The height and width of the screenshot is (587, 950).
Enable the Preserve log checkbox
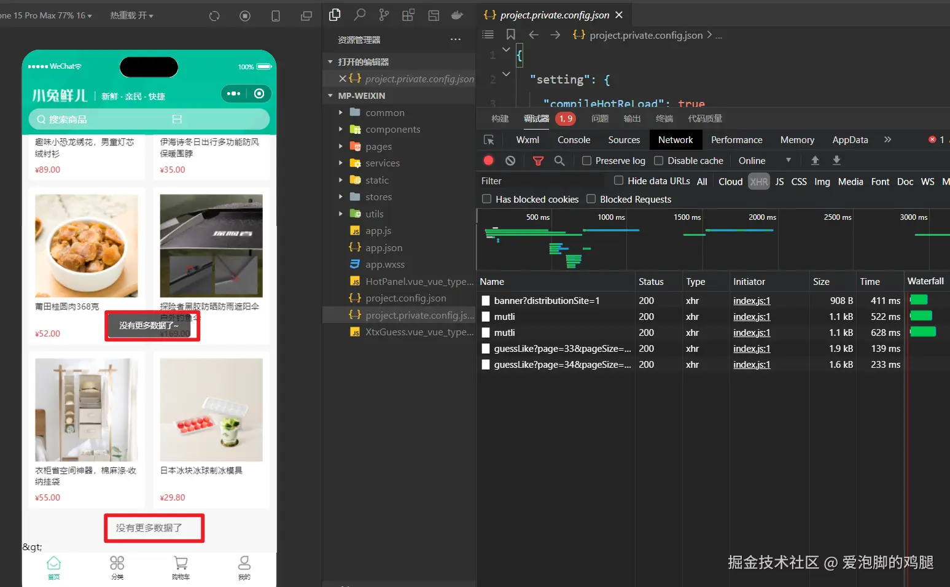tap(586, 161)
